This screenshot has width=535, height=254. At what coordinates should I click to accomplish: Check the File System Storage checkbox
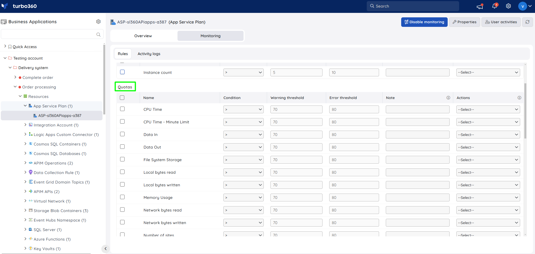coord(122,159)
